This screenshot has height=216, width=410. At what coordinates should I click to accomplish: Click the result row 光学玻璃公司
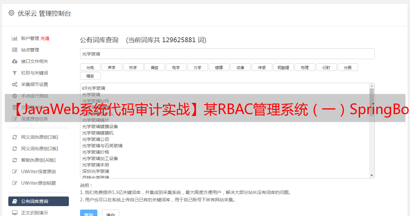click(x=95, y=139)
